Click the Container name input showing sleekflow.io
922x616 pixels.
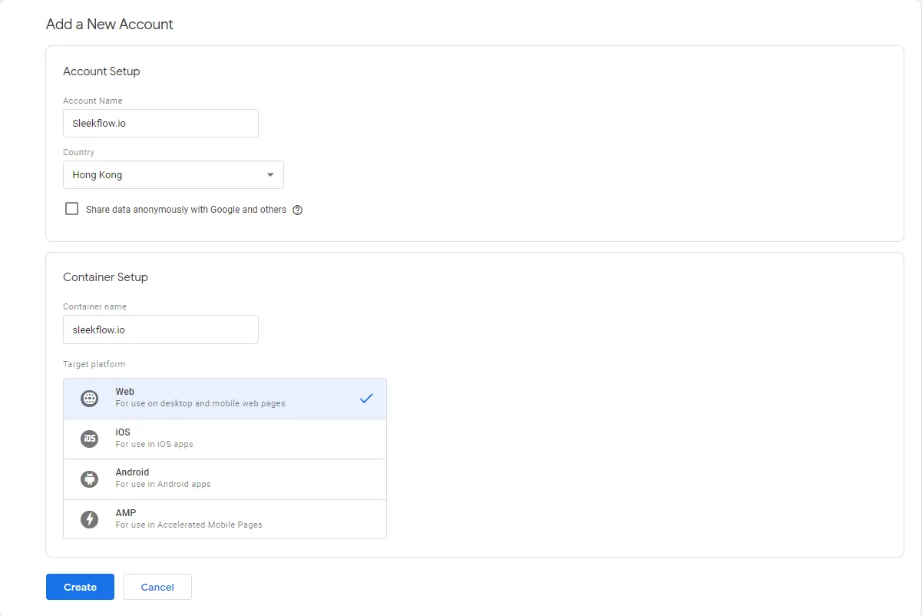(x=160, y=329)
